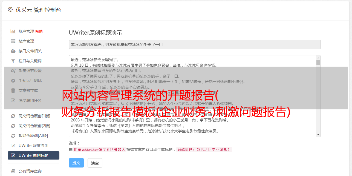Open the UWriter原创标题 menu item
Viewport: 352px width, 176px height.
(33, 155)
